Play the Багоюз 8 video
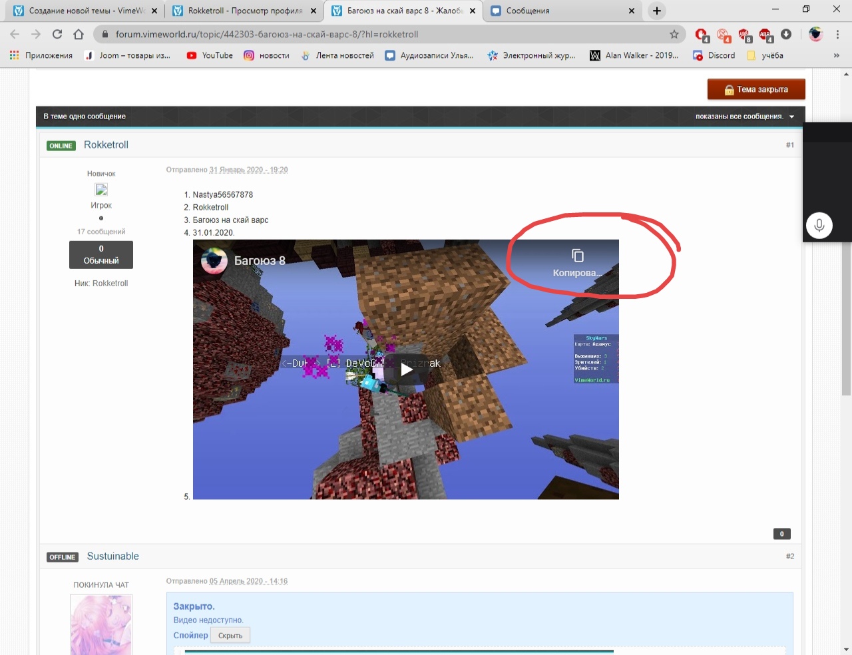 [x=407, y=370]
